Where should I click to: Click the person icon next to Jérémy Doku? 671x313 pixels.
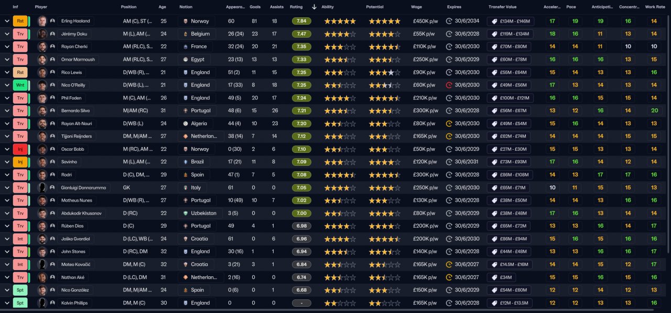pyautogui.click(x=52, y=34)
